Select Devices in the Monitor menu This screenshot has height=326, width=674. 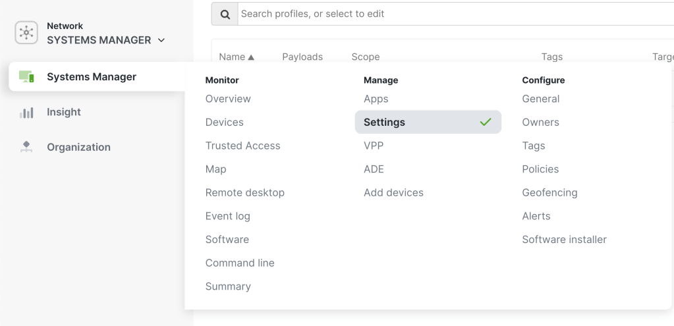[224, 122]
